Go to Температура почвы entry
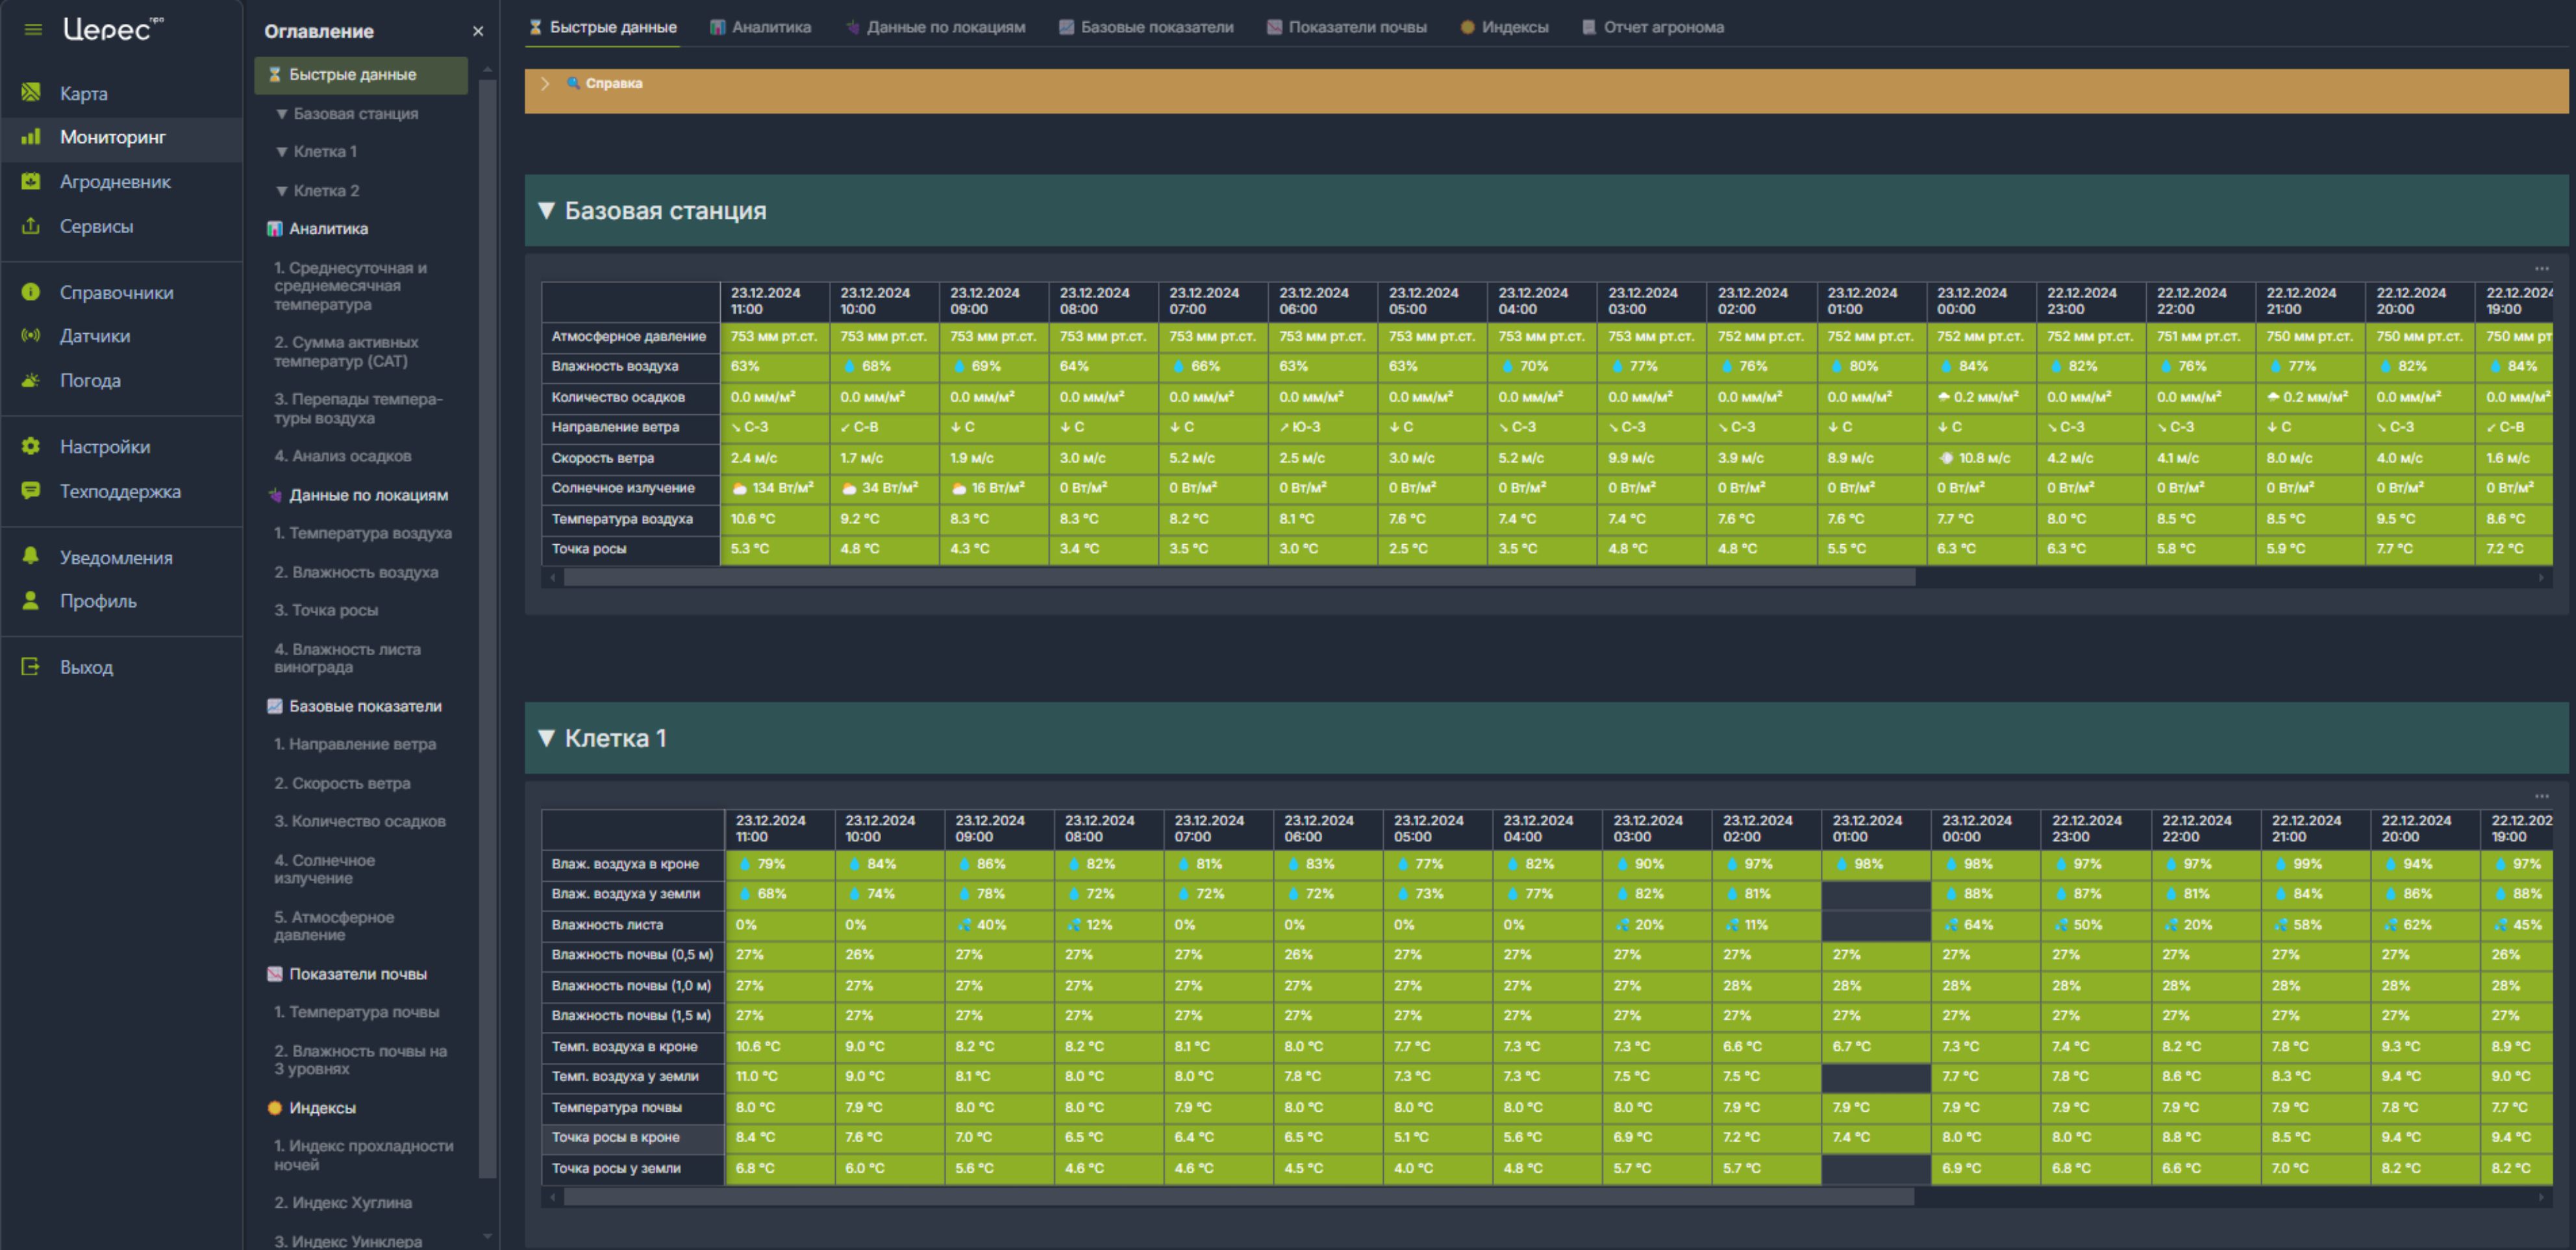This screenshot has height=1250, width=2576. click(356, 1012)
